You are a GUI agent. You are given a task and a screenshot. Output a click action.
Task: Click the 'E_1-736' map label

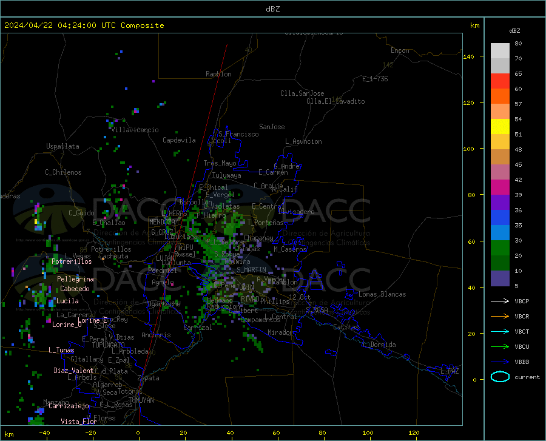click(x=375, y=79)
